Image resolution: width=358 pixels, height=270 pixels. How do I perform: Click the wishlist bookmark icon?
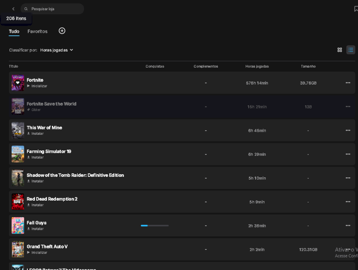tap(356, 9)
